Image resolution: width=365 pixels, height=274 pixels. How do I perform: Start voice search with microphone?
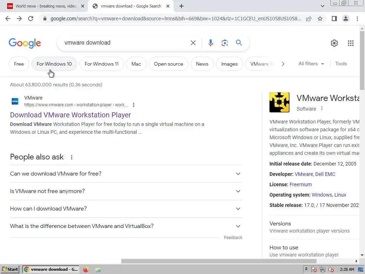(210, 43)
